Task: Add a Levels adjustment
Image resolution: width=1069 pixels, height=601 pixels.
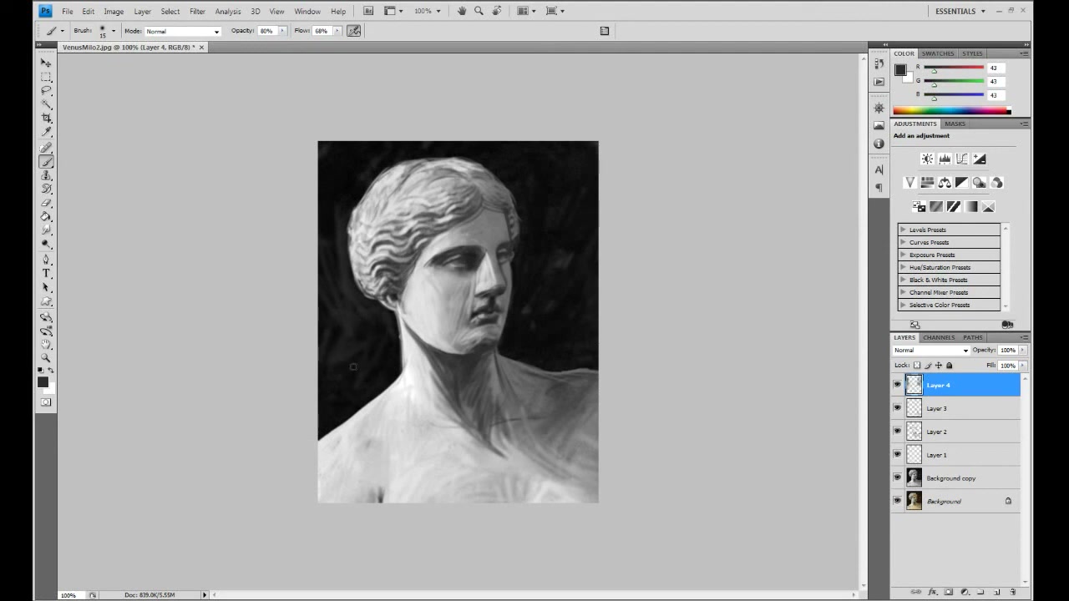Action: 945,159
